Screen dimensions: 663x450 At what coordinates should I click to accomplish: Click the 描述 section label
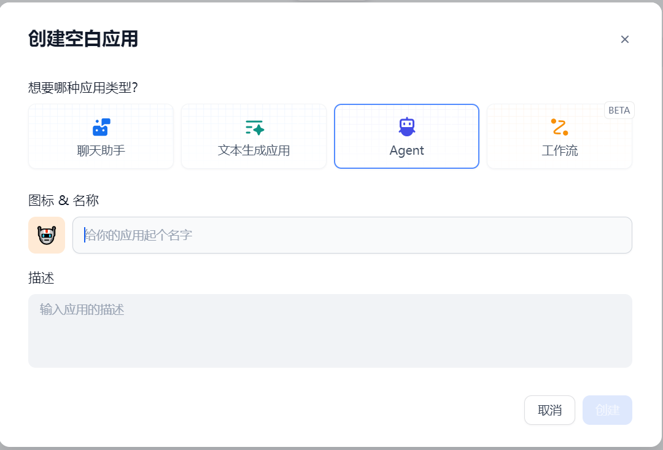[41, 278]
